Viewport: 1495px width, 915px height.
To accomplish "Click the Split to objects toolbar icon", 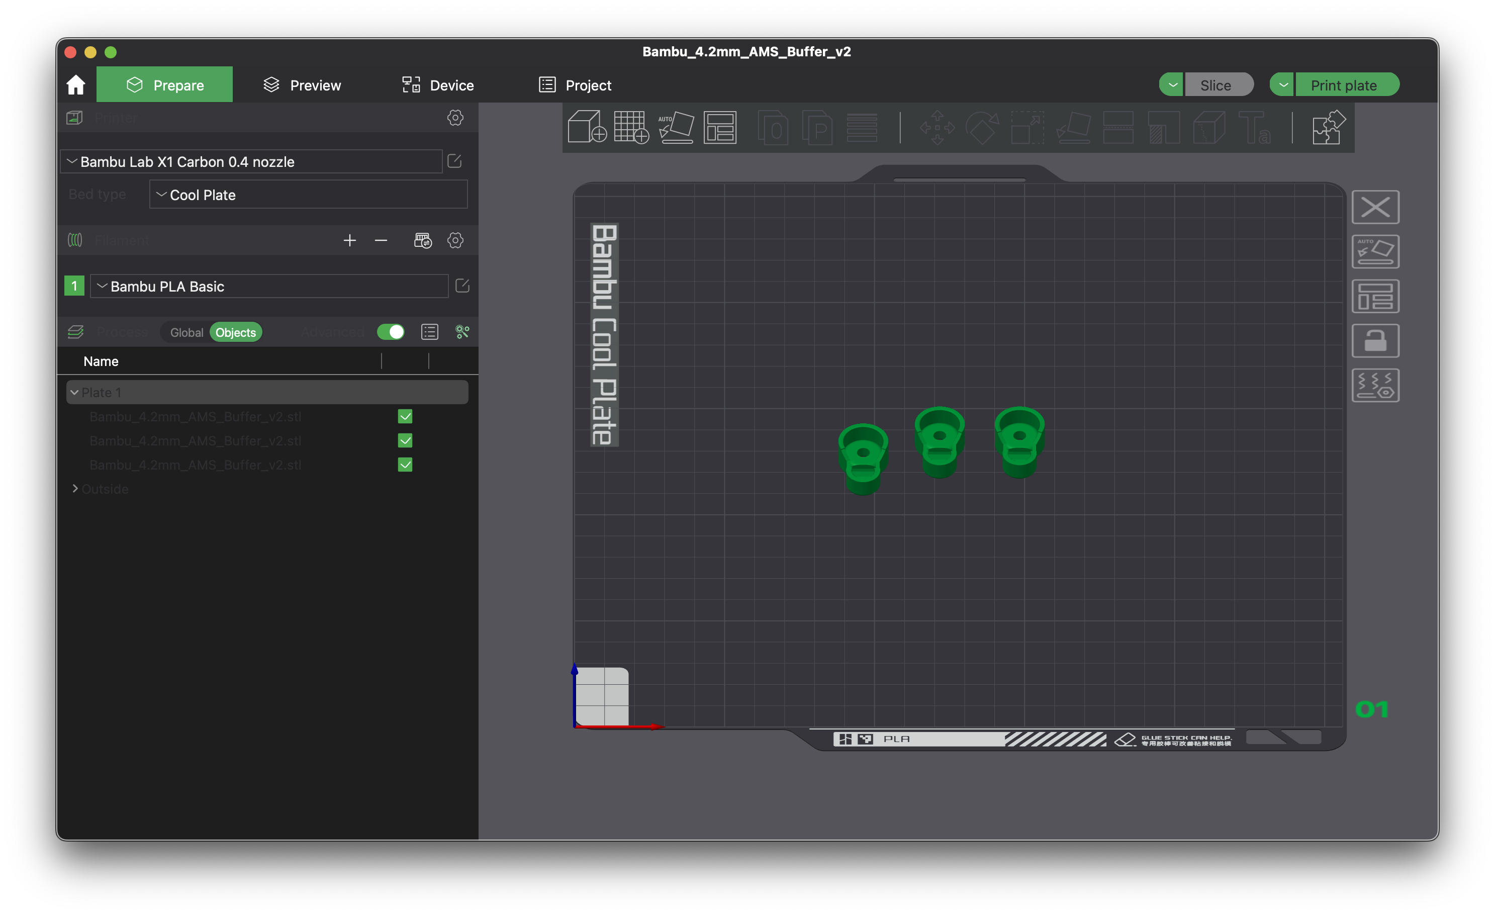I will tap(774, 127).
